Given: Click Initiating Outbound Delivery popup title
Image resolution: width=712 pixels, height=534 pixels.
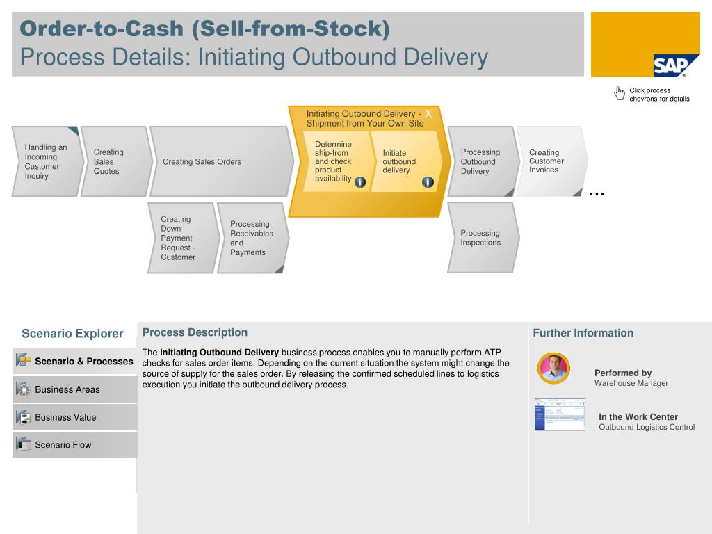Looking at the screenshot, I should point(364,118).
